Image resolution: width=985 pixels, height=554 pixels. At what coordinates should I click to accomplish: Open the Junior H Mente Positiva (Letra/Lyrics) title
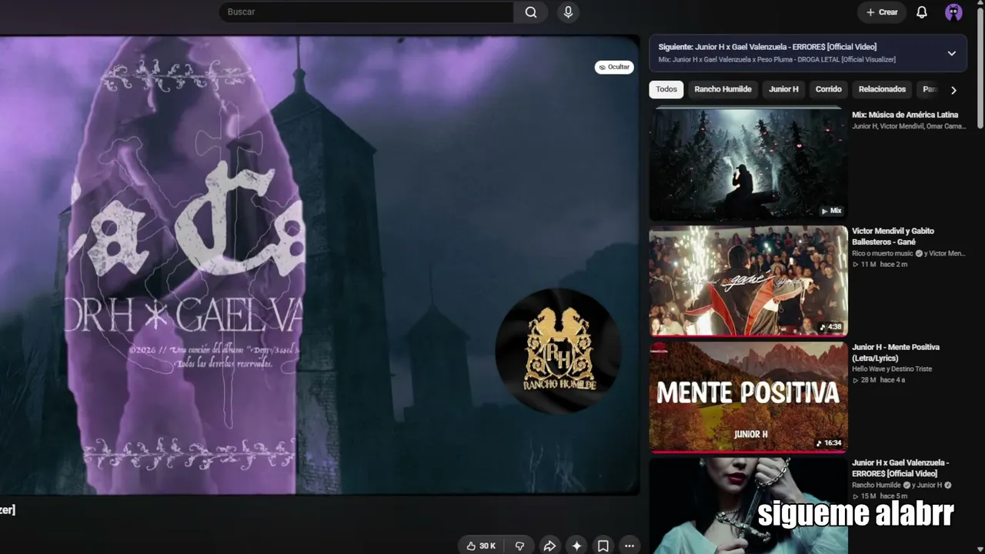coord(896,352)
